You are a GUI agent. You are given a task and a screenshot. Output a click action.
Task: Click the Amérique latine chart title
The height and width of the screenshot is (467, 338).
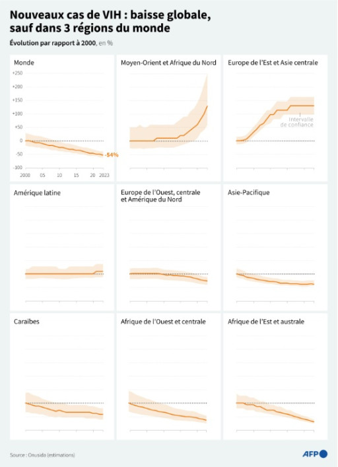[x=37, y=193]
